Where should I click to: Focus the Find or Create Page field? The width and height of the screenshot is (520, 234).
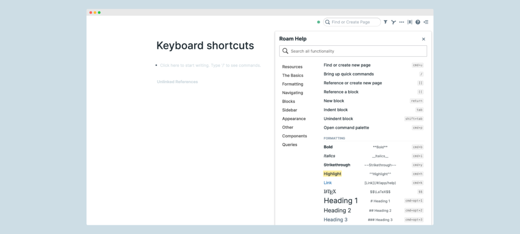point(352,22)
